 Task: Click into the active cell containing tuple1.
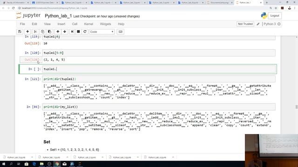point(159,69)
